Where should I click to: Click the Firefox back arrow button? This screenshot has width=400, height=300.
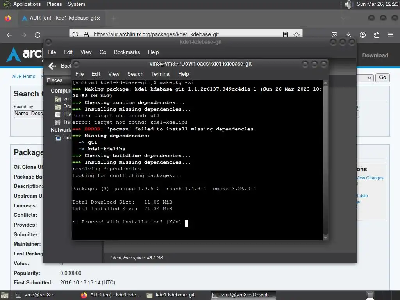(9, 35)
